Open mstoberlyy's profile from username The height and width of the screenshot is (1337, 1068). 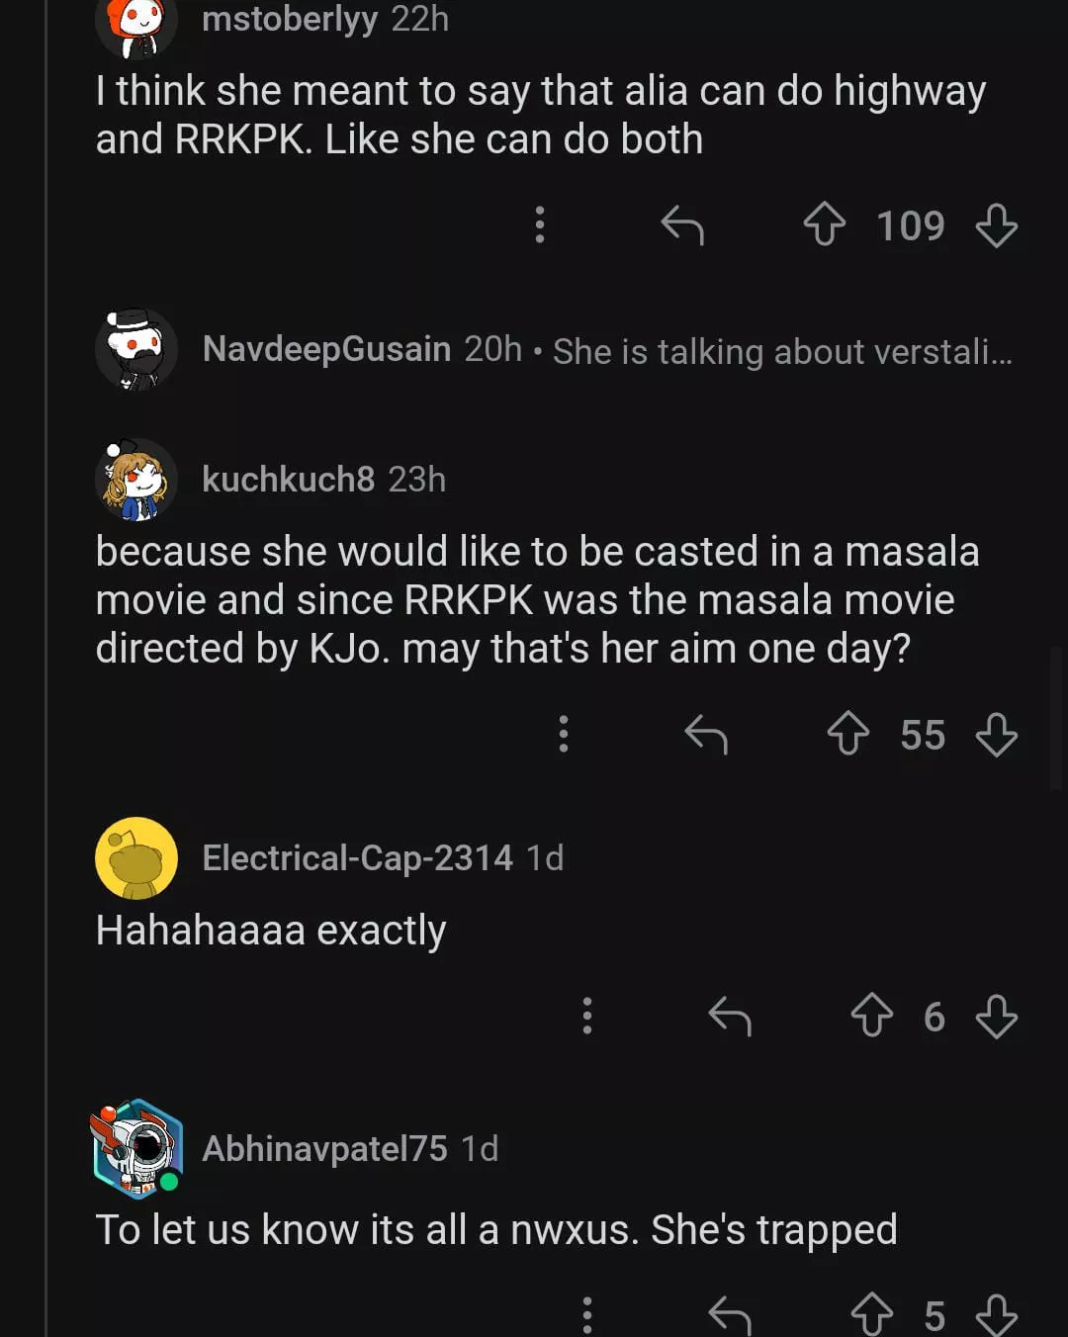coord(289,19)
